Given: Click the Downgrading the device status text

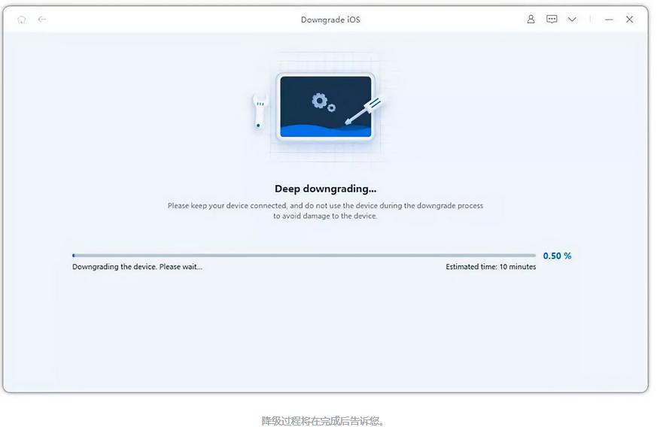Looking at the screenshot, I should [x=137, y=267].
